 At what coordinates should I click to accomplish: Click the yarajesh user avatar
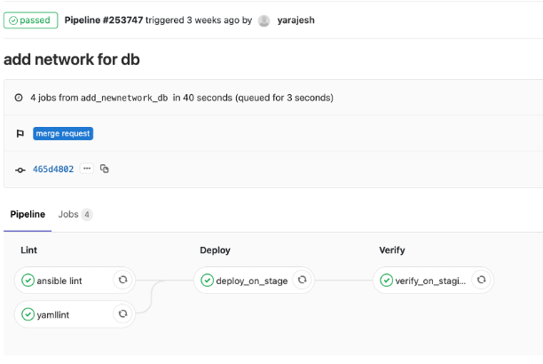tap(264, 20)
